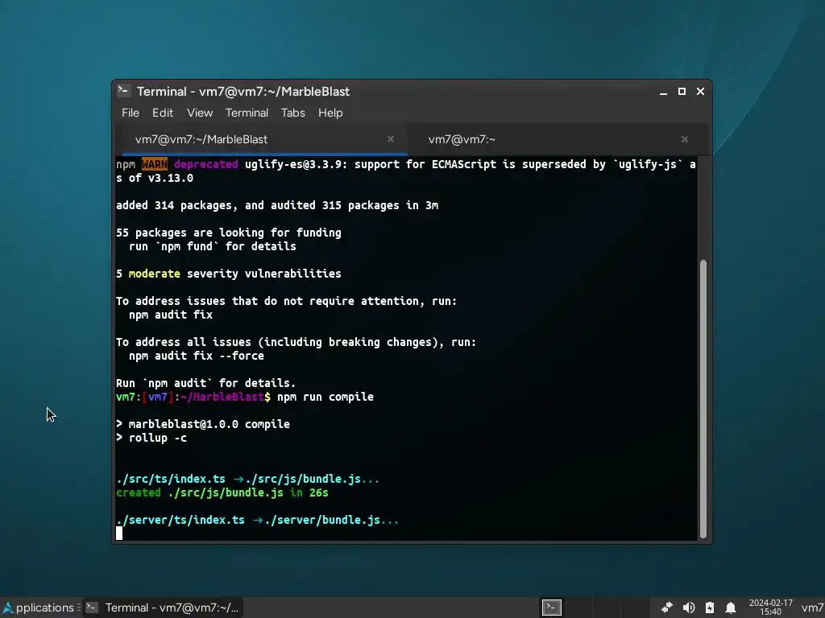Click the terminal icon in the title bar
The width and height of the screenshot is (825, 618).
pos(123,91)
